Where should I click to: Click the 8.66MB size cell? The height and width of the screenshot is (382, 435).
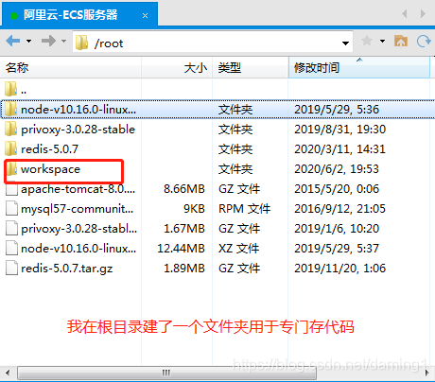click(184, 189)
